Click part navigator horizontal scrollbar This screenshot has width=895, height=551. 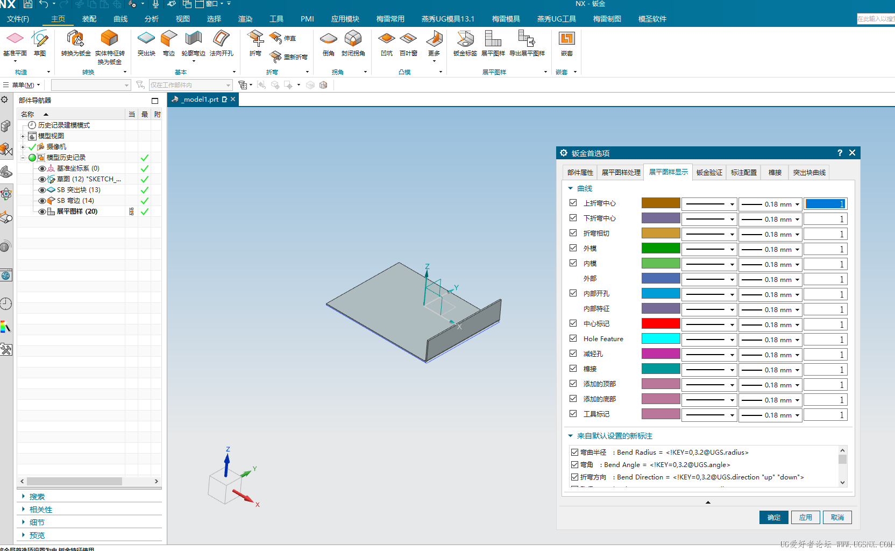(x=74, y=481)
